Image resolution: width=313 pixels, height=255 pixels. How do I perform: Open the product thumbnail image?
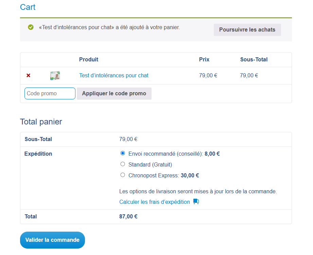55,76
